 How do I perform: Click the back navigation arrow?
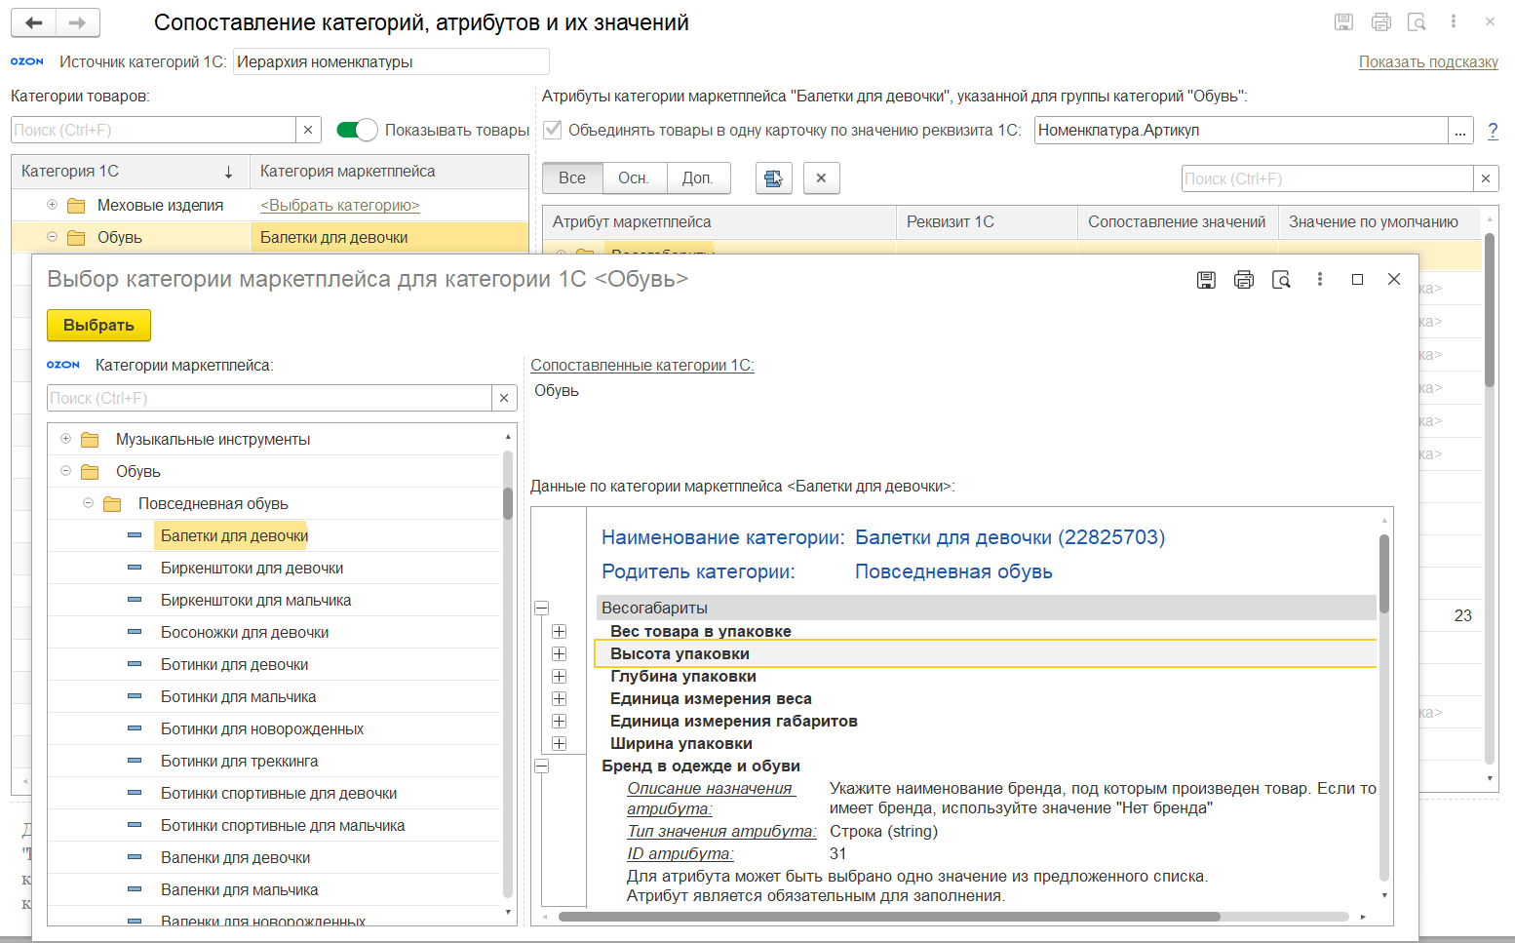coord(33,22)
